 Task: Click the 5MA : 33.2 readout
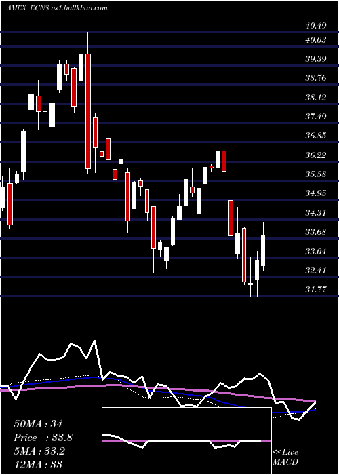[39, 451]
